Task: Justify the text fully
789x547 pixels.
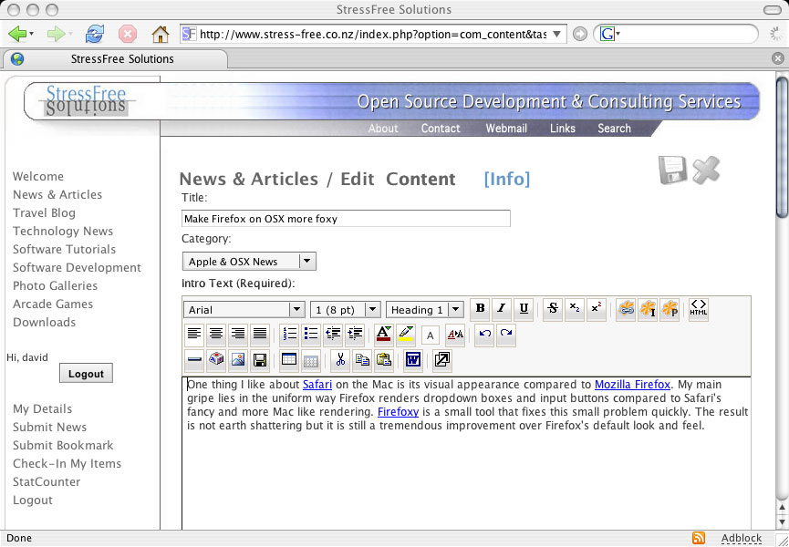Action: pos(260,335)
